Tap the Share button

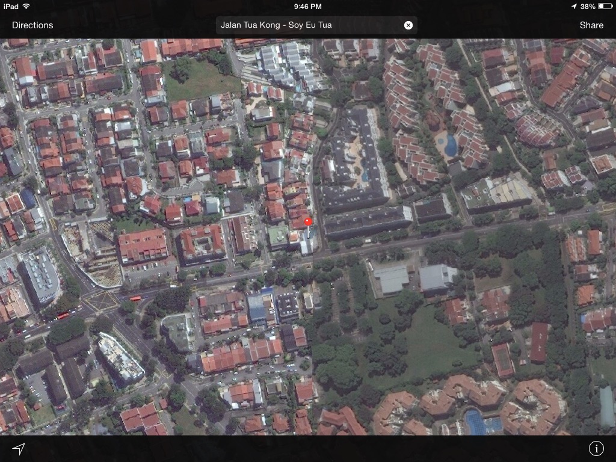click(591, 25)
